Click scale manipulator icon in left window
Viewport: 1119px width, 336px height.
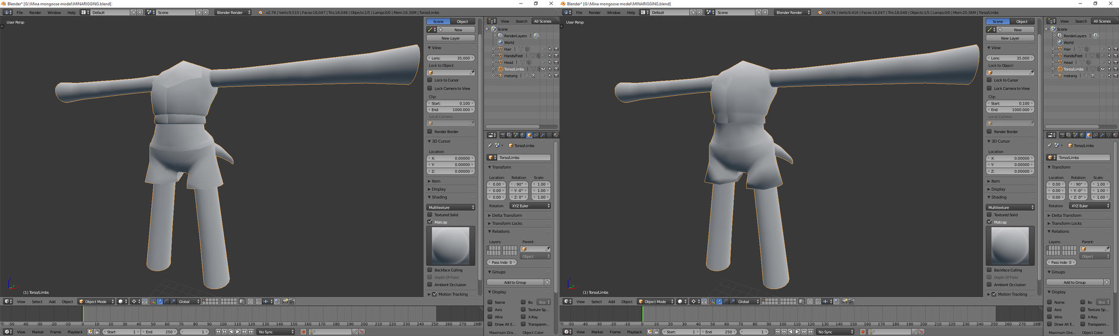click(173, 301)
